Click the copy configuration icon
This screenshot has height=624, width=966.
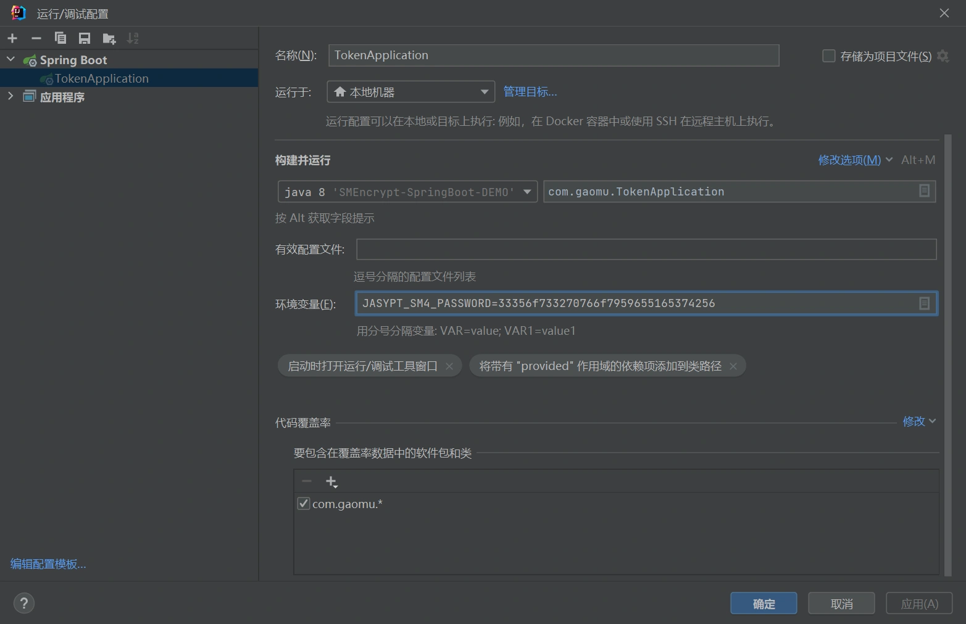point(60,38)
